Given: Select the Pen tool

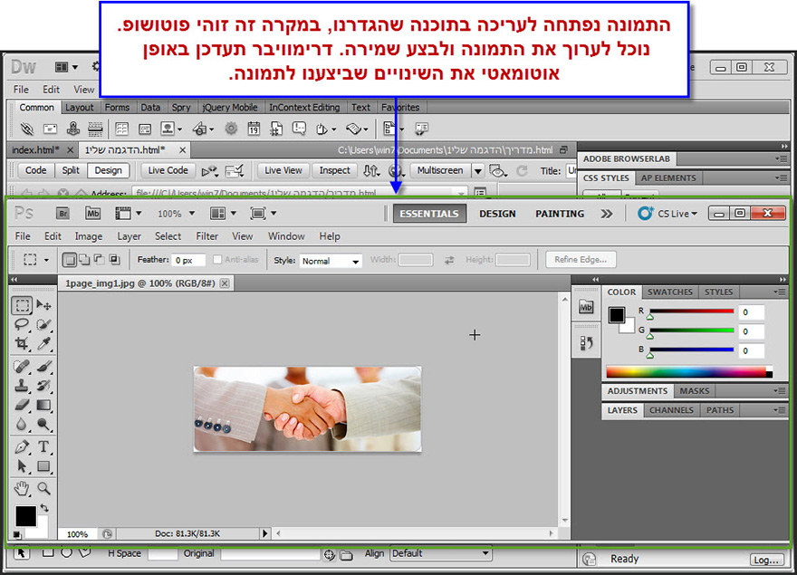Looking at the screenshot, I should 22,447.
